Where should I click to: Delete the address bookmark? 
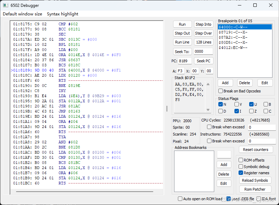pyautogui.click(x=224, y=174)
